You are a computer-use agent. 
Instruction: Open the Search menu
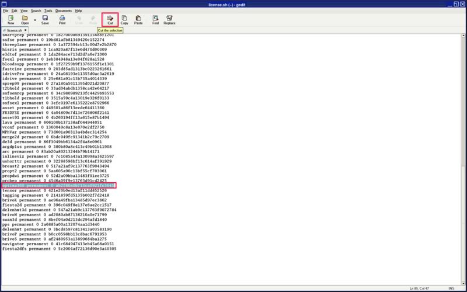(36, 11)
